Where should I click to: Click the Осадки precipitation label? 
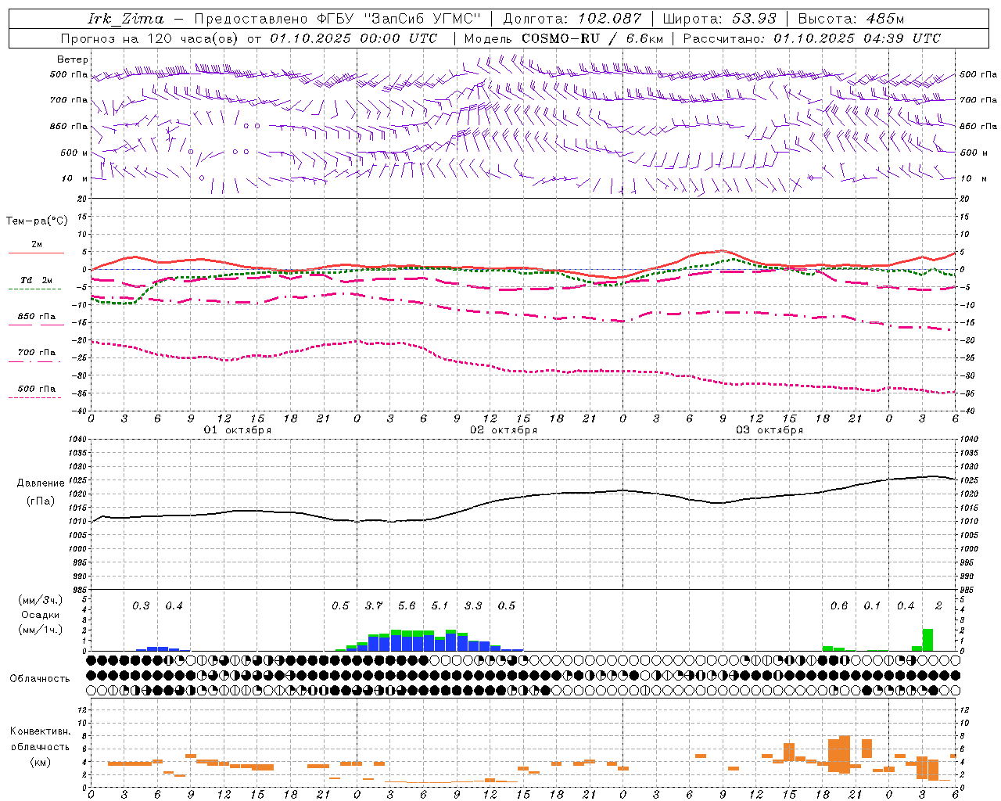[x=40, y=615]
